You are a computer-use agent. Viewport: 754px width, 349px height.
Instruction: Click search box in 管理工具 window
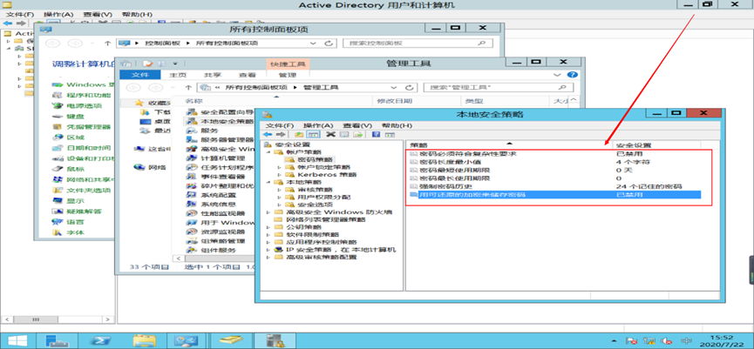(x=499, y=88)
